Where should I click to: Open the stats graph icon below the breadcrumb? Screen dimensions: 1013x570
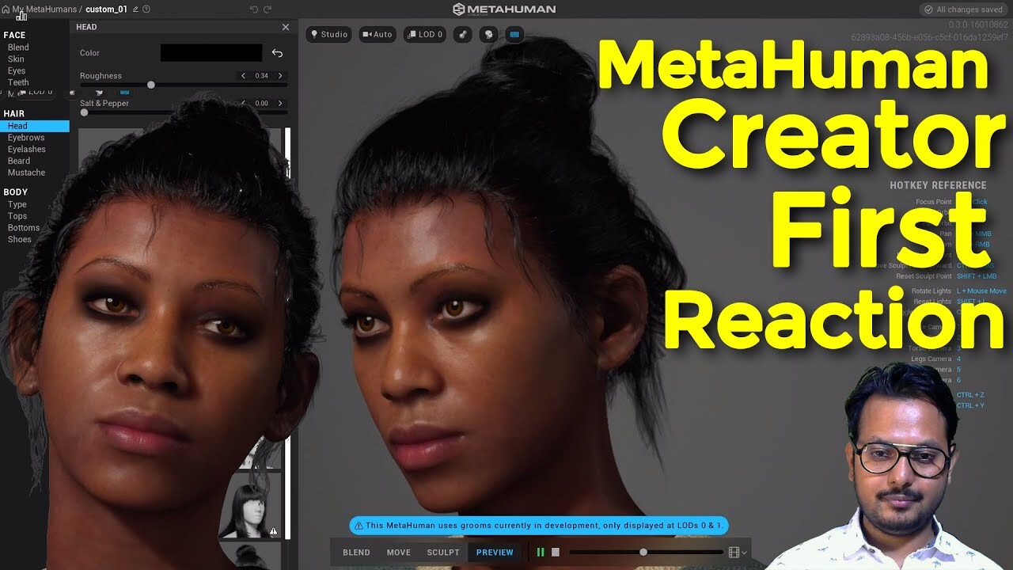(21, 16)
